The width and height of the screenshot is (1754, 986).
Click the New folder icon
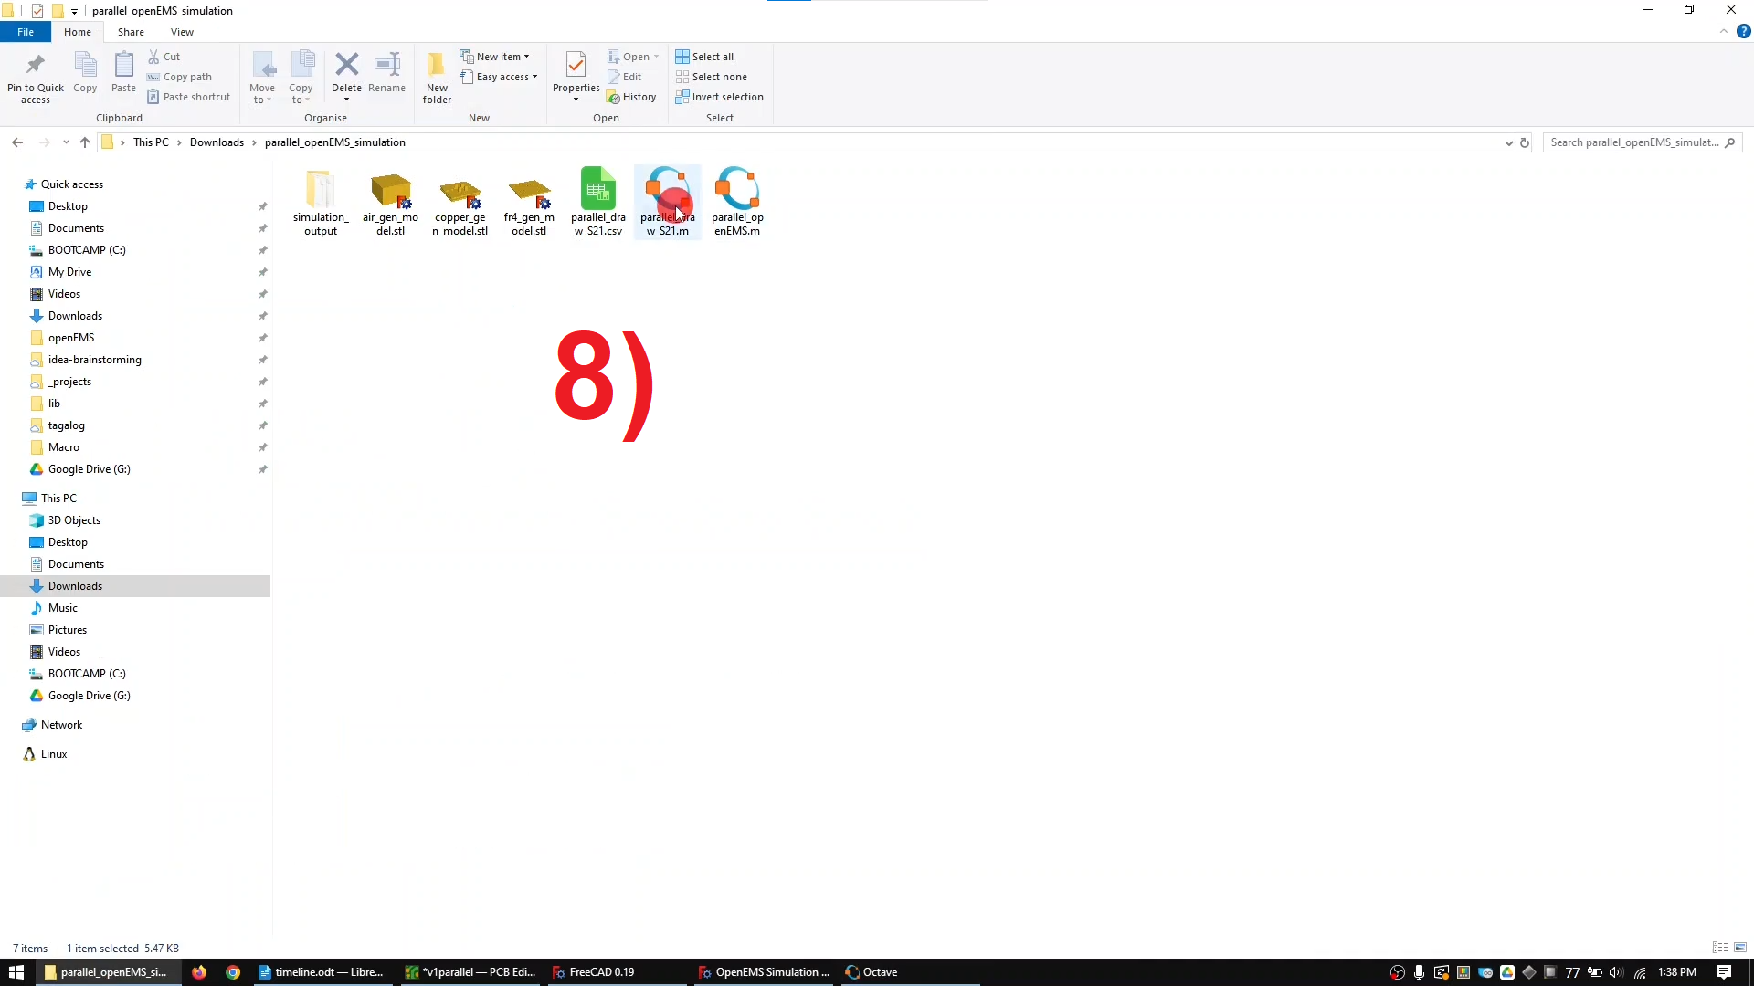tap(437, 66)
